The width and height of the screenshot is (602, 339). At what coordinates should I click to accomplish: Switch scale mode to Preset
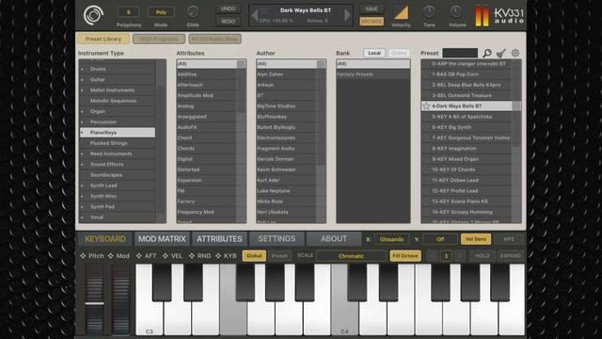pos(279,255)
